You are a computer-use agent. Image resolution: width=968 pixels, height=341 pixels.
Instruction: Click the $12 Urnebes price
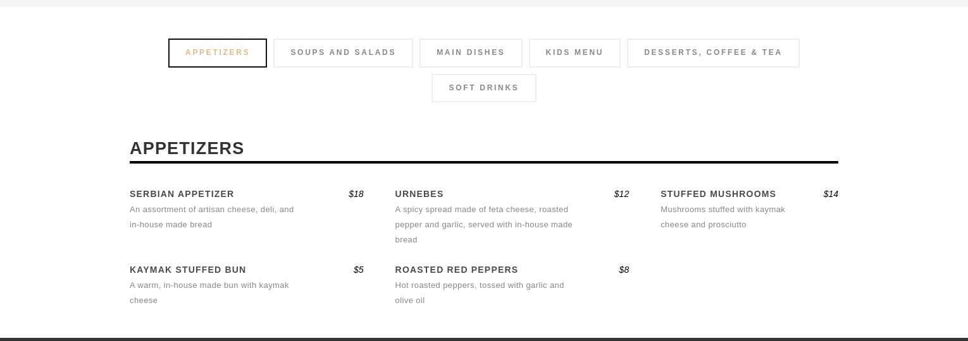[621, 194]
